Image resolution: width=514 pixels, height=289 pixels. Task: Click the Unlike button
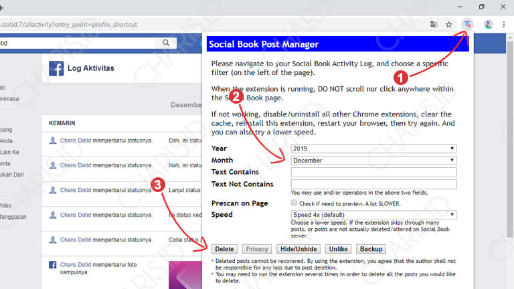(338, 249)
